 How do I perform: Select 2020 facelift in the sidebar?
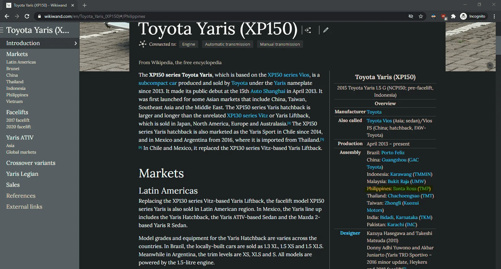pos(18,127)
